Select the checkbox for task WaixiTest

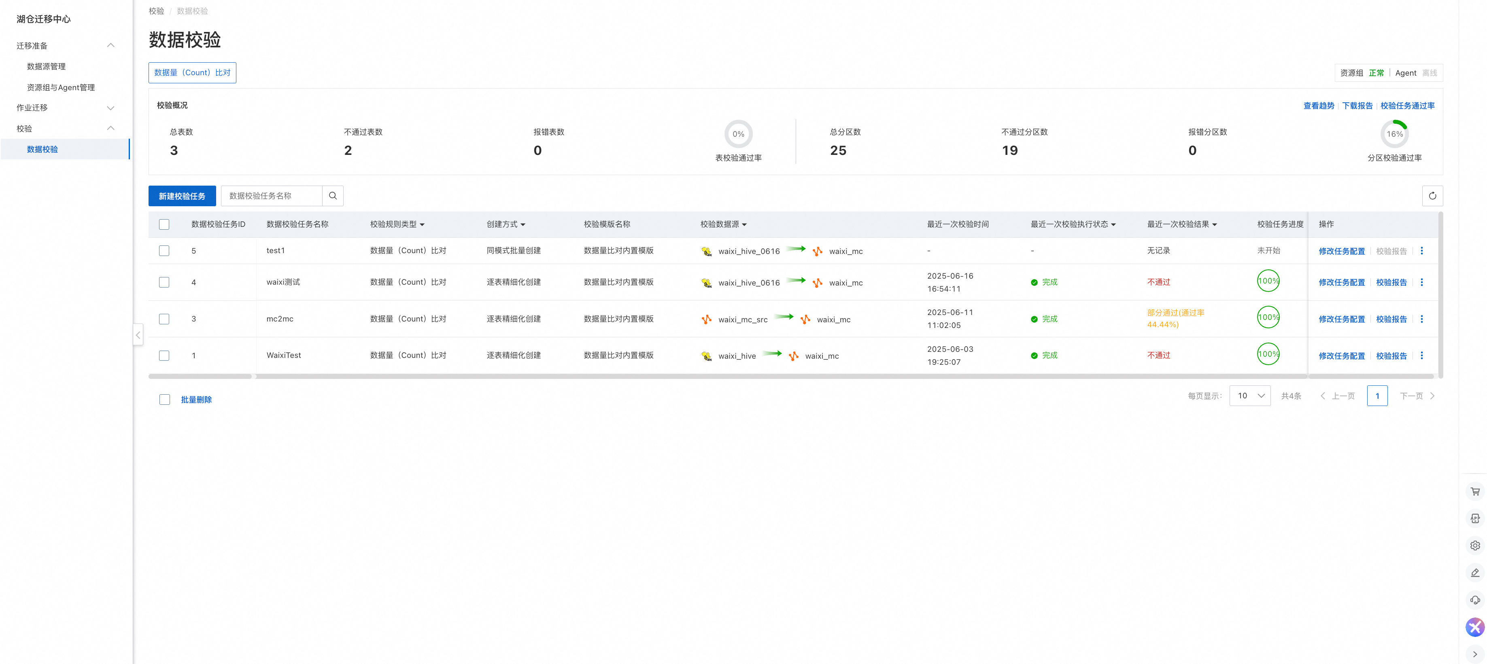click(164, 355)
